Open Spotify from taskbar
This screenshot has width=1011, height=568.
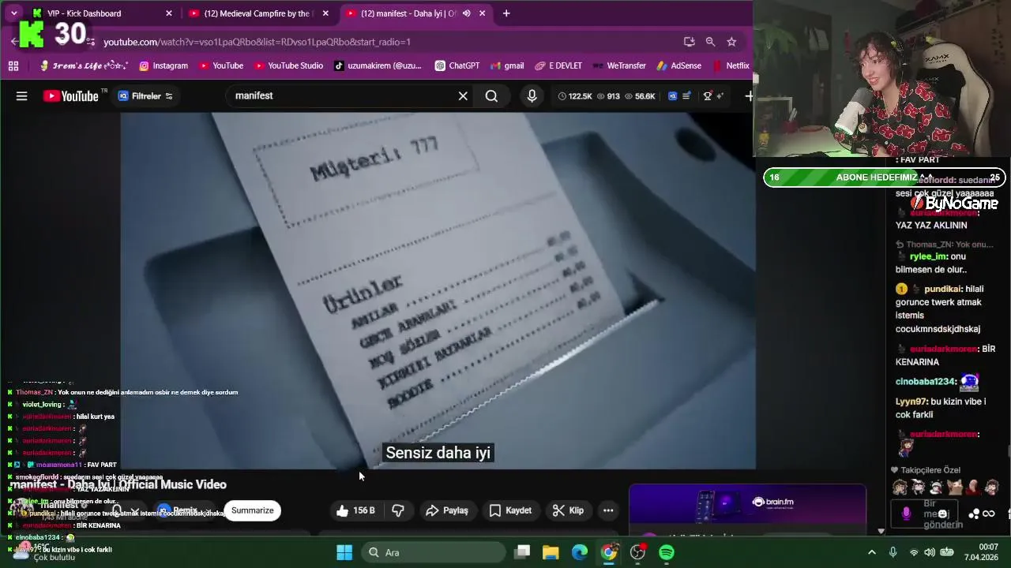(667, 552)
